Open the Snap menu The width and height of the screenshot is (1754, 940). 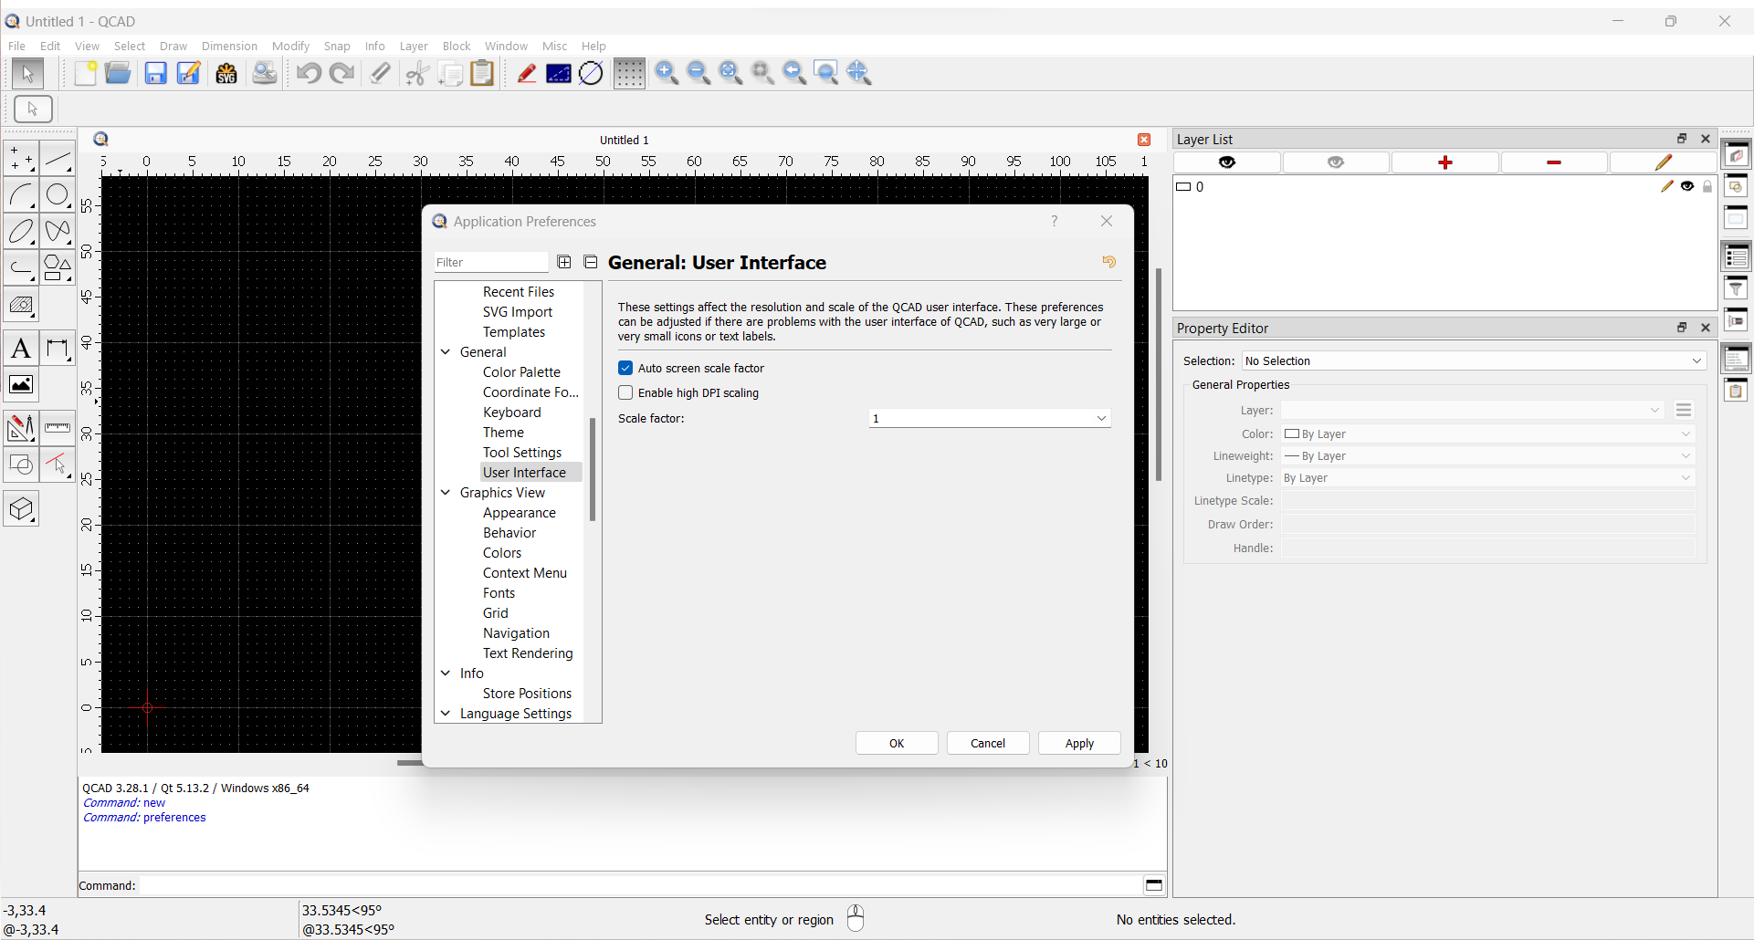(337, 46)
